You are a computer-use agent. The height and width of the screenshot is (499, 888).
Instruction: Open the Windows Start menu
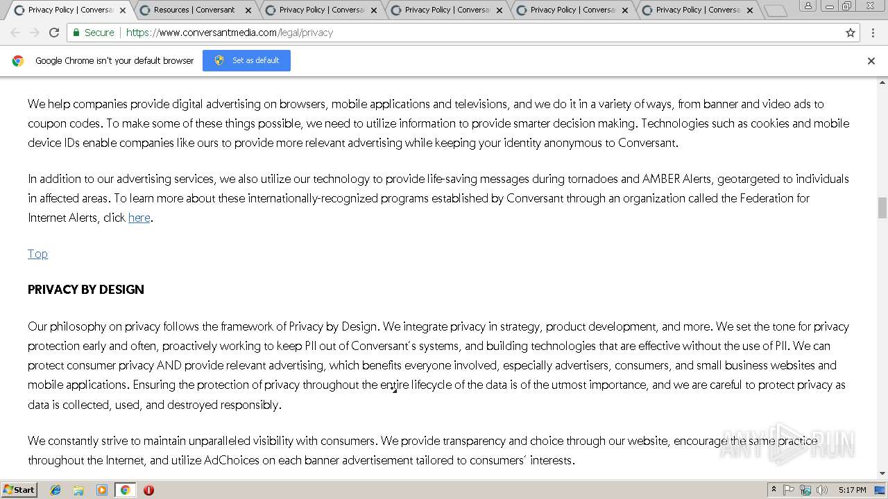pyautogui.click(x=19, y=489)
